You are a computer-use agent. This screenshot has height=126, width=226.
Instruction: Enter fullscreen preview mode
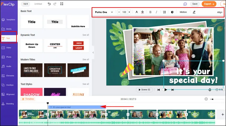pyautogui.click(x=62, y=4)
